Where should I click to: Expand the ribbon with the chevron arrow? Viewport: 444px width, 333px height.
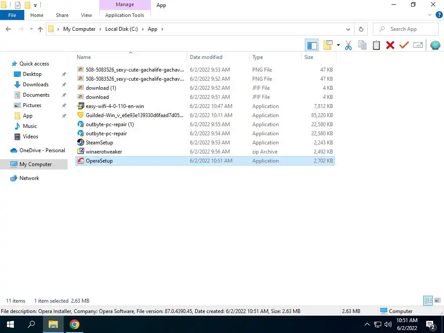[x=430, y=15]
